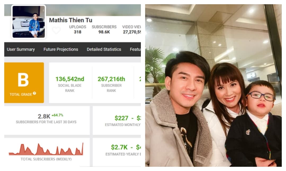Open the partially visible Featured tab

135,49
